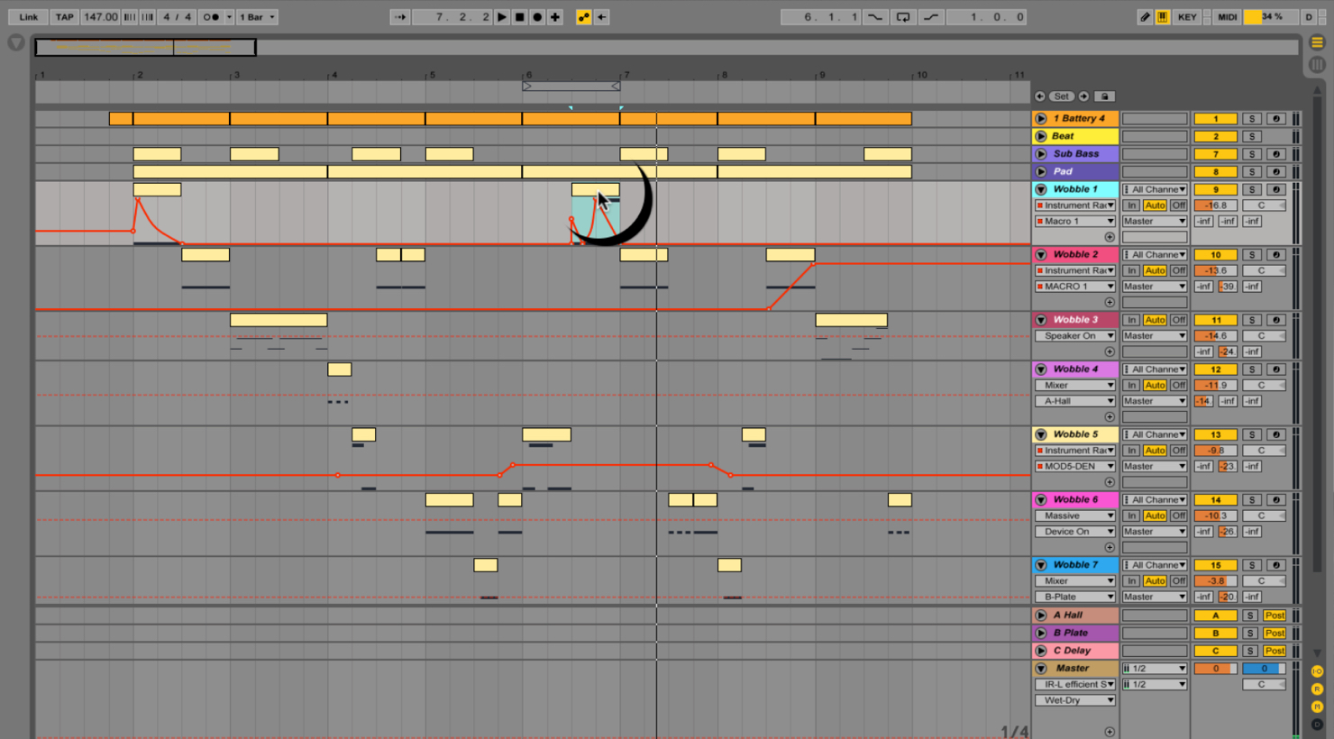Set Wobble 1 monitor to Auto

(x=1155, y=205)
